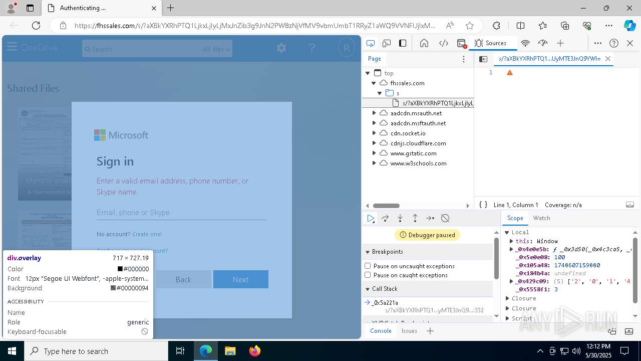Viewport: 641px width, 361px height.
Task: Toggle the inspect element picker tool
Action: 371,43
